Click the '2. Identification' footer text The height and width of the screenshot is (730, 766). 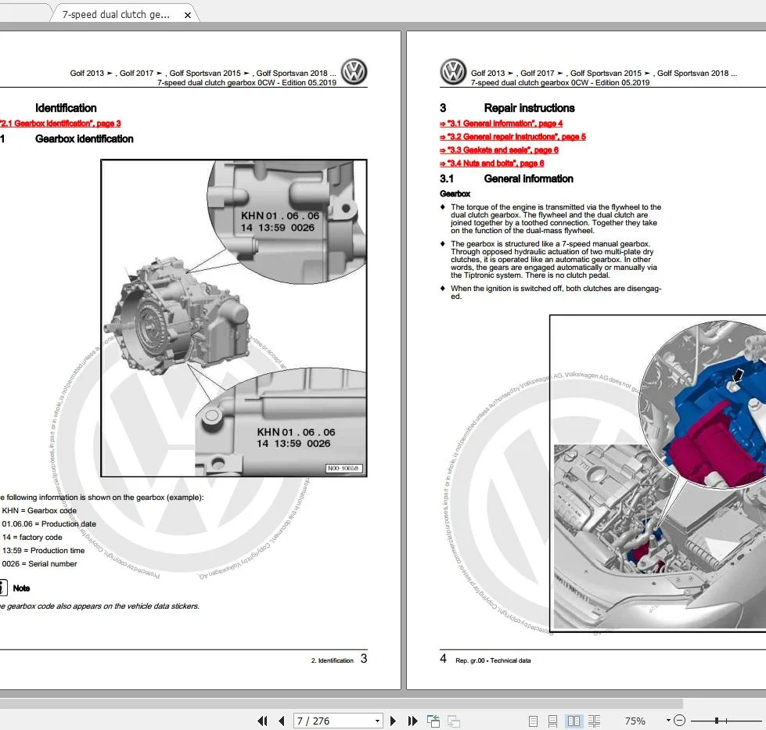tap(333, 660)
